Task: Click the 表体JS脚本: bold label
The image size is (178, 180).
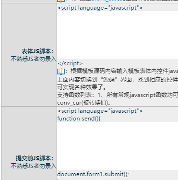Action: 37,51
